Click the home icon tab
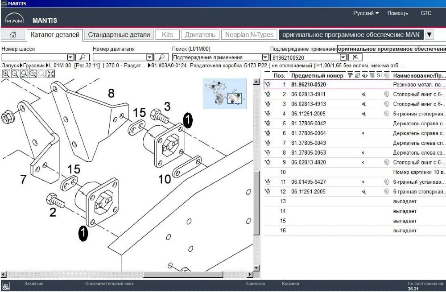 click(x=13, y=35)
